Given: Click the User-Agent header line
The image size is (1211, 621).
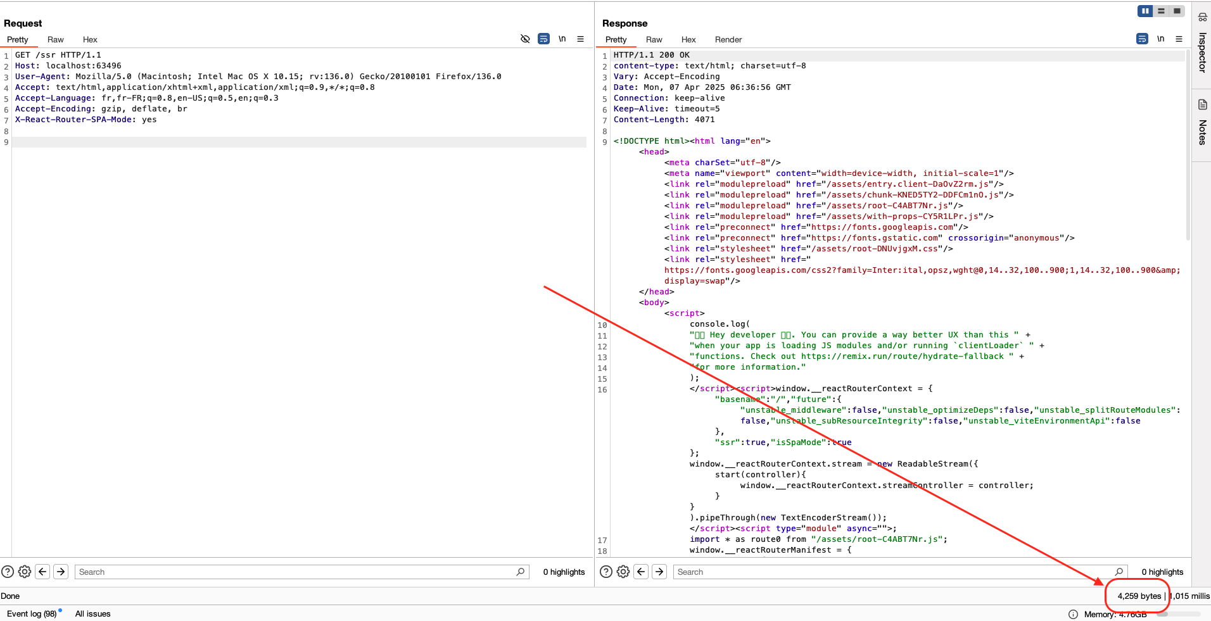Looking at the screenshot, I should click(258, 77).
